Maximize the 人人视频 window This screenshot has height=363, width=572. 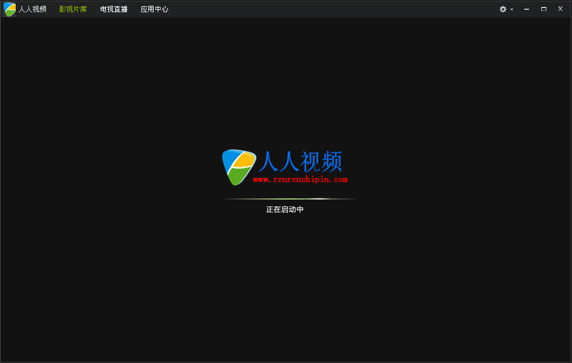pos(543,9)
